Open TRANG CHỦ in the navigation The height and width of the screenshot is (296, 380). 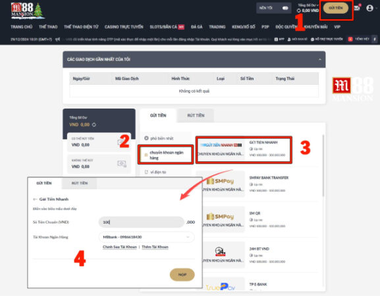pos(21,27)
